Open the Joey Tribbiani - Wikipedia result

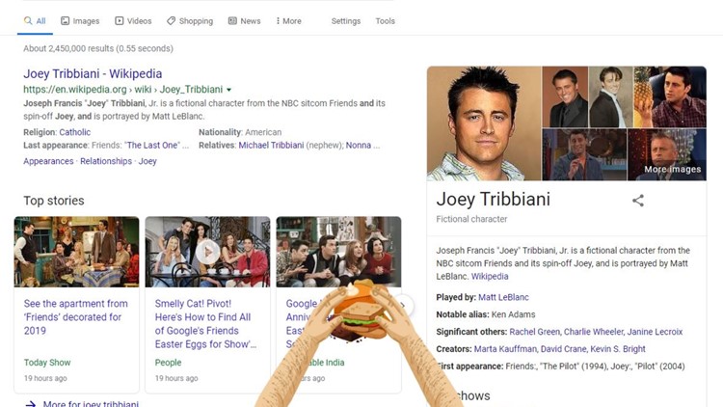(x=93, y=74)
